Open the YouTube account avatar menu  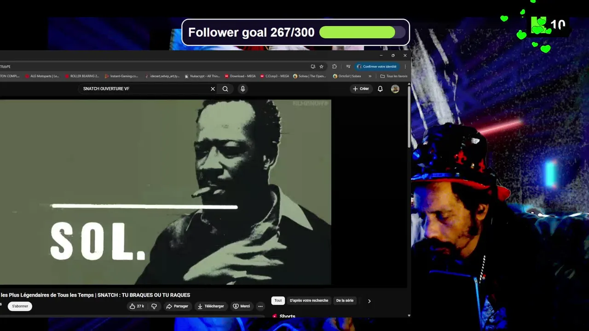point(395,89)
